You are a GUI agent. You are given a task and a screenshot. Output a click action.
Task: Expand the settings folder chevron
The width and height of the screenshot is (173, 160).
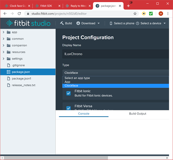coord(3,59)
